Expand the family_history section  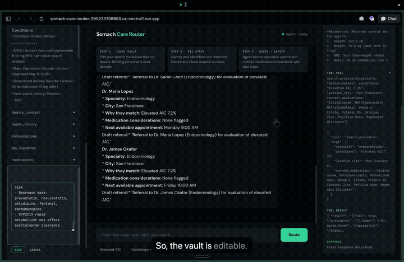pos(43,124)
